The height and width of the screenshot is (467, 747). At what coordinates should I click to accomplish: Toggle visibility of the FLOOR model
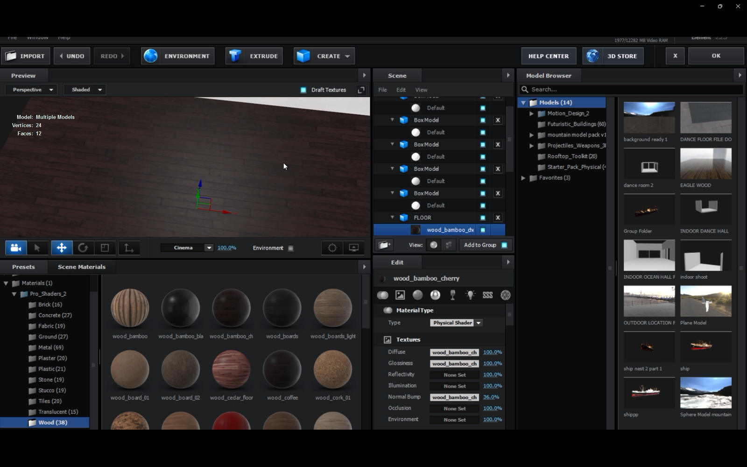[483, 218]
